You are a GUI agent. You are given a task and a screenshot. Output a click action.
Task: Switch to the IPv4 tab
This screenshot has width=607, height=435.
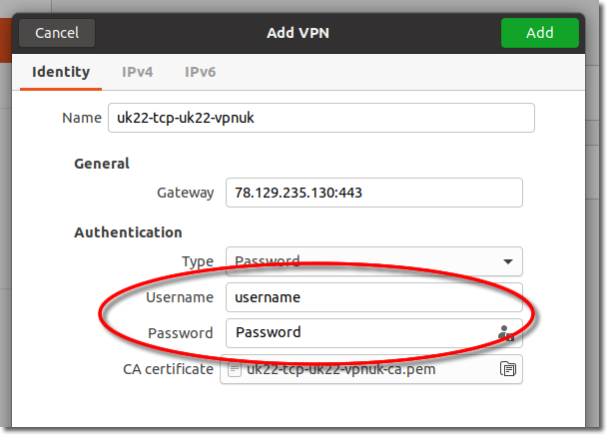(138, 72)
